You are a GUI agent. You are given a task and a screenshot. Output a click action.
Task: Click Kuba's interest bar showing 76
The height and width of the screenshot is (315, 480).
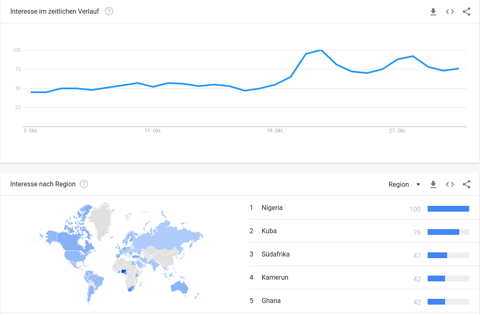tap(443, 232)
